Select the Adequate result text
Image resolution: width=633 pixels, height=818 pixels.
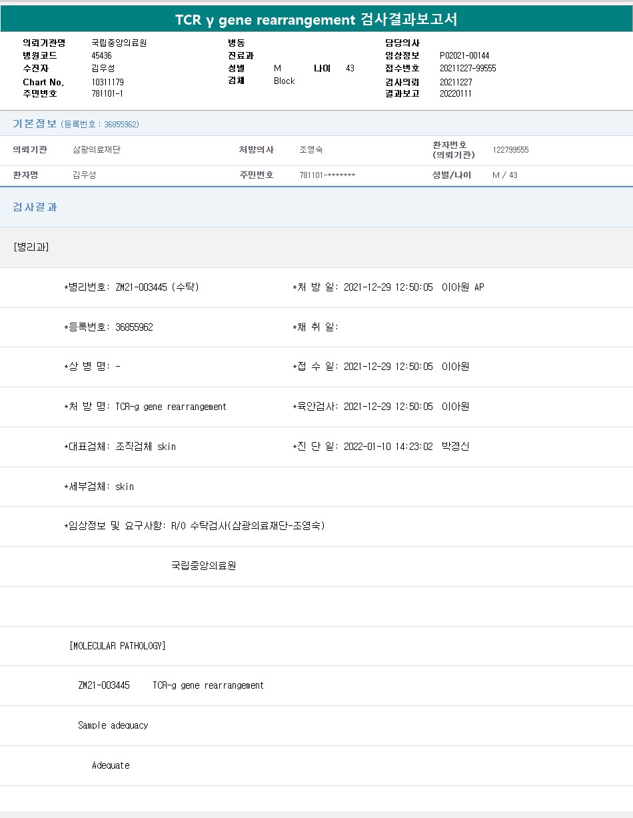(x=111, y=765)
